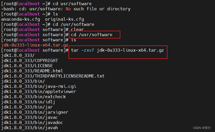Click the red-boxed cd /usr/software command
215x132 pixels.
[x=92, y=35]
